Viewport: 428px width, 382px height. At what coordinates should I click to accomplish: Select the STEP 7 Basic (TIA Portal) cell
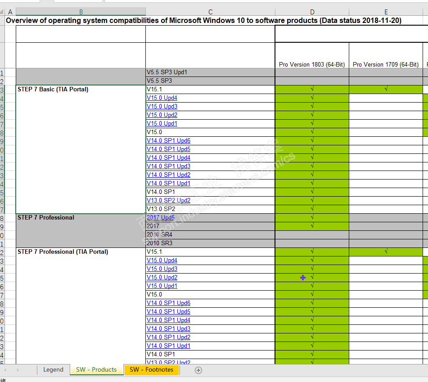tap(81, 149)
